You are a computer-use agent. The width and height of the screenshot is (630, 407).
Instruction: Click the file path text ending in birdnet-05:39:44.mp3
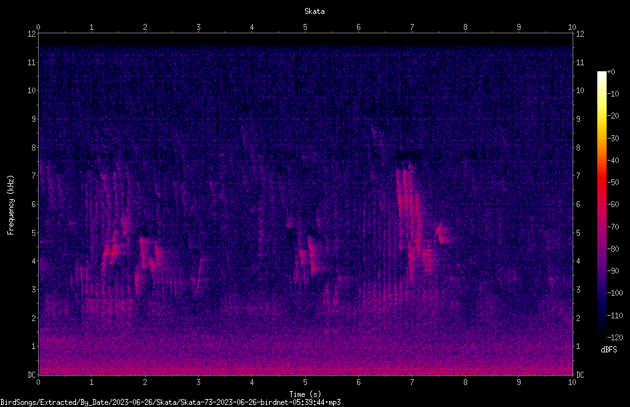click(170, 402)
